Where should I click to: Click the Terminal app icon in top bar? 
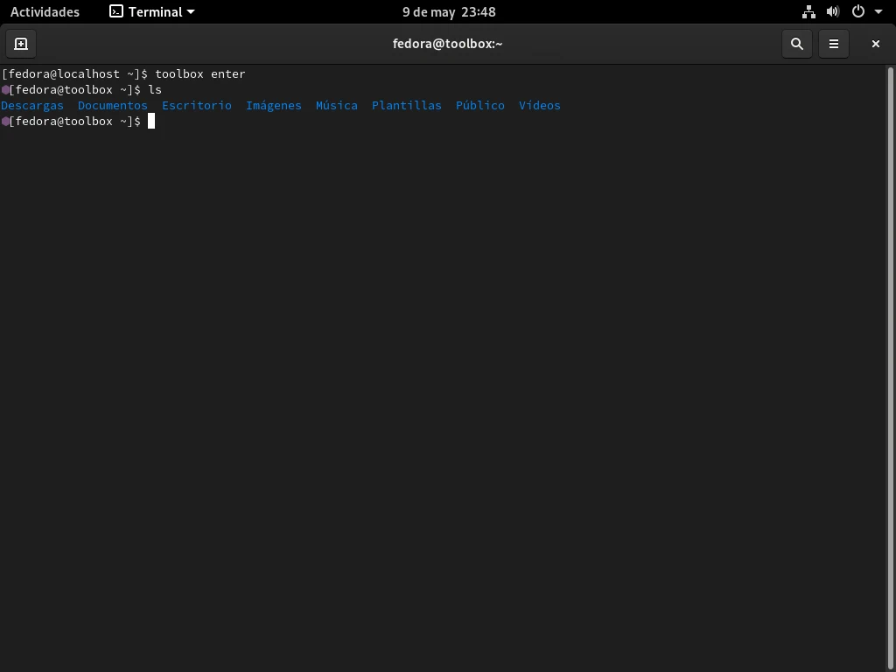[x=116, y=12]
